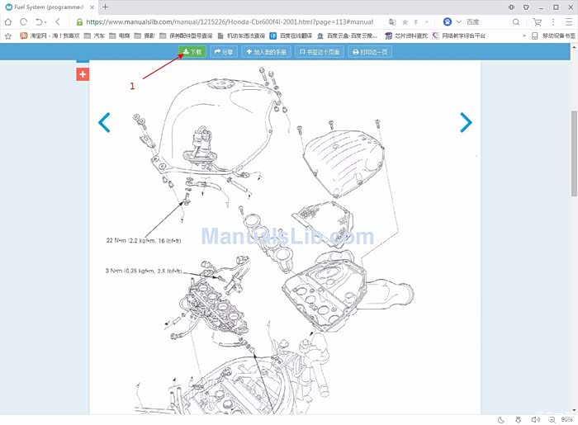Image resolution: width=578 pixels, height=425 pixels.
Task: Click the skin/shirt icon in title bar
Action: [526, 7]
